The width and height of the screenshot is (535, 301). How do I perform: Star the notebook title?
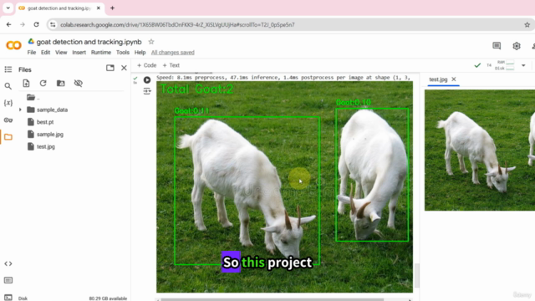click(x=151, y=42)
